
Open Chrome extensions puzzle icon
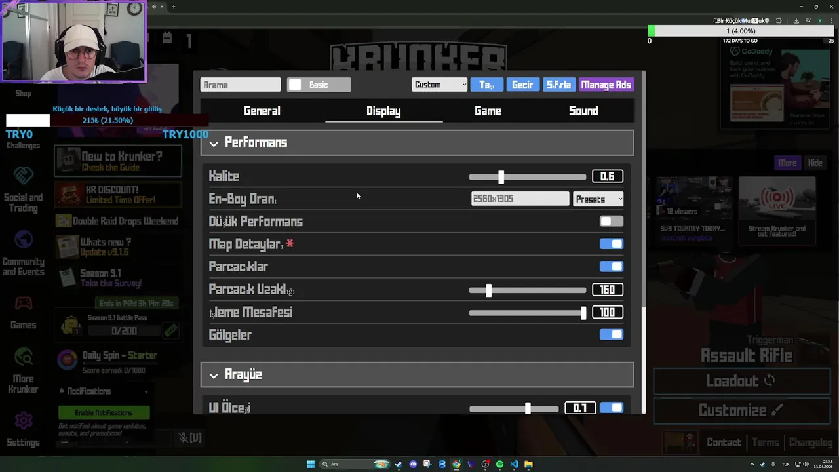(x=779, y=20)
